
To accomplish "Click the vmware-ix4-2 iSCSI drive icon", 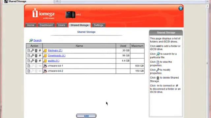I will tap(45, 71).
